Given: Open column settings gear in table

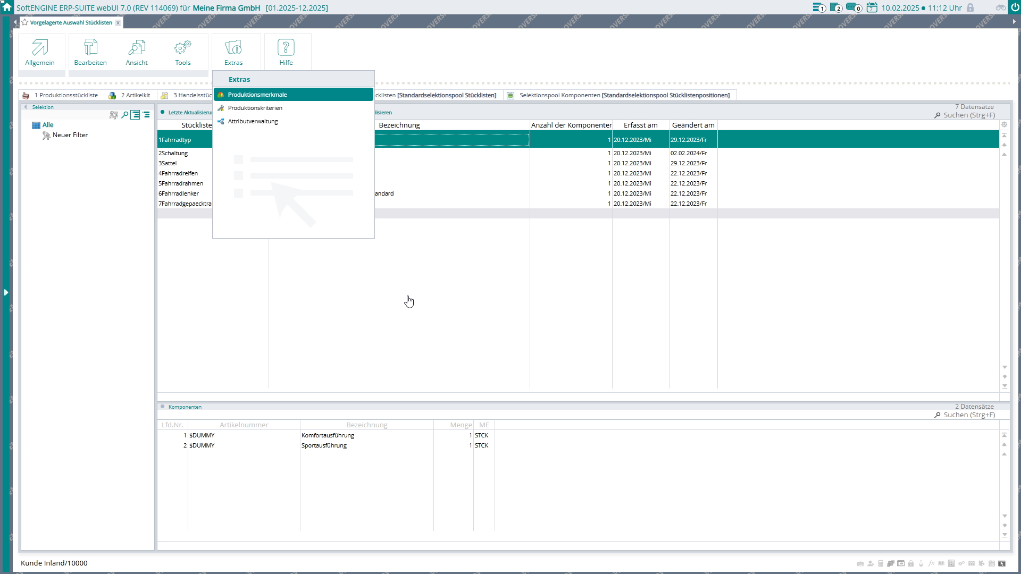Looking at the screenshot, I should coord(1004,125).
